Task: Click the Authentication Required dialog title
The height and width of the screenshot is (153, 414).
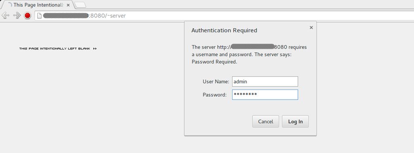Action: (224, 30)
